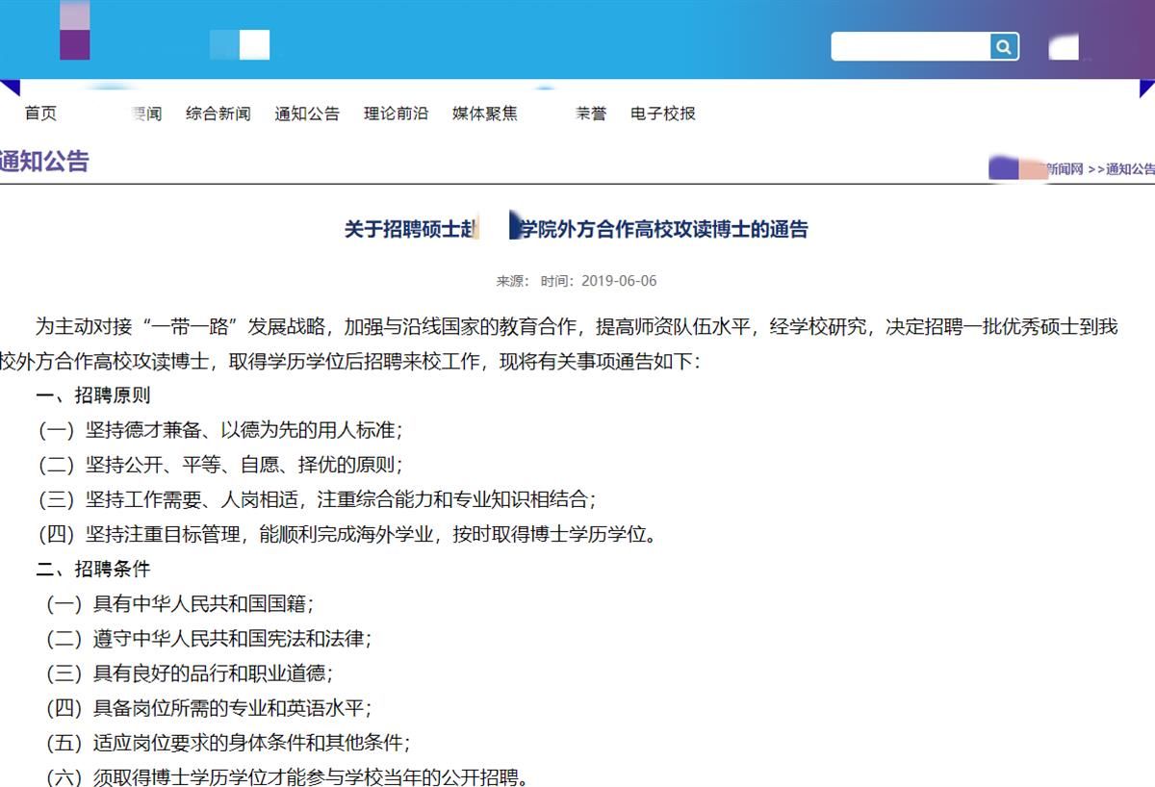Open the 电子校报 navigation item
The height and width of the screenshot is (787, 1155).
tap(663, 114)
